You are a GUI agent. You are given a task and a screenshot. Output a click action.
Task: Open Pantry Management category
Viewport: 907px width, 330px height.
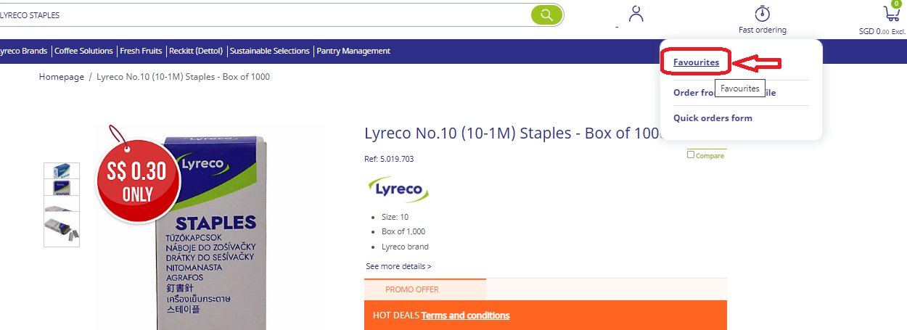click(x=353, y=51)
